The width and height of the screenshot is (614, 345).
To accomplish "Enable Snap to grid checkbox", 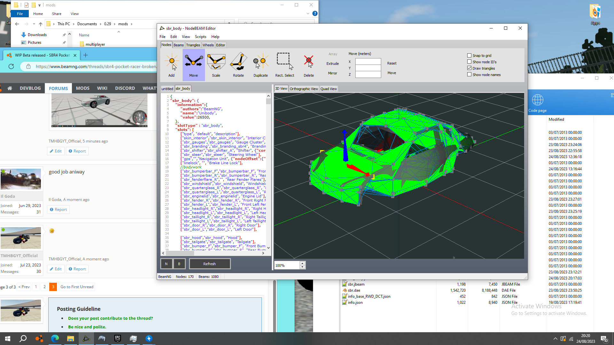I will [469, 56].
